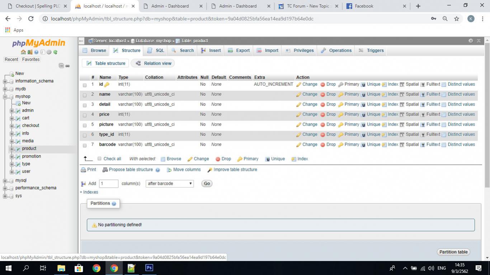
Task: Open the Search tab
Action: point(183,50)
